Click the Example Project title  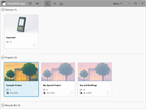(x=14, y=85)
